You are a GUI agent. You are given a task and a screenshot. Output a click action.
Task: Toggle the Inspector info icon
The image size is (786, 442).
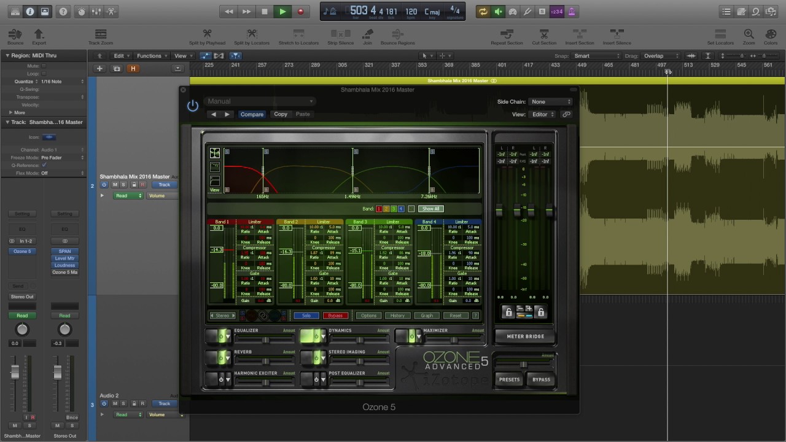(x=30, y=12)
